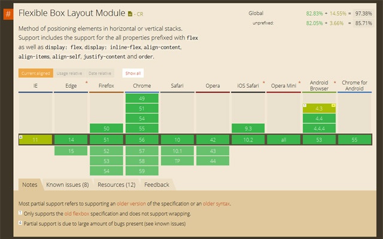Select the iOS Safari 10.2 cell
383x239 pixels.
click(248, 140)
